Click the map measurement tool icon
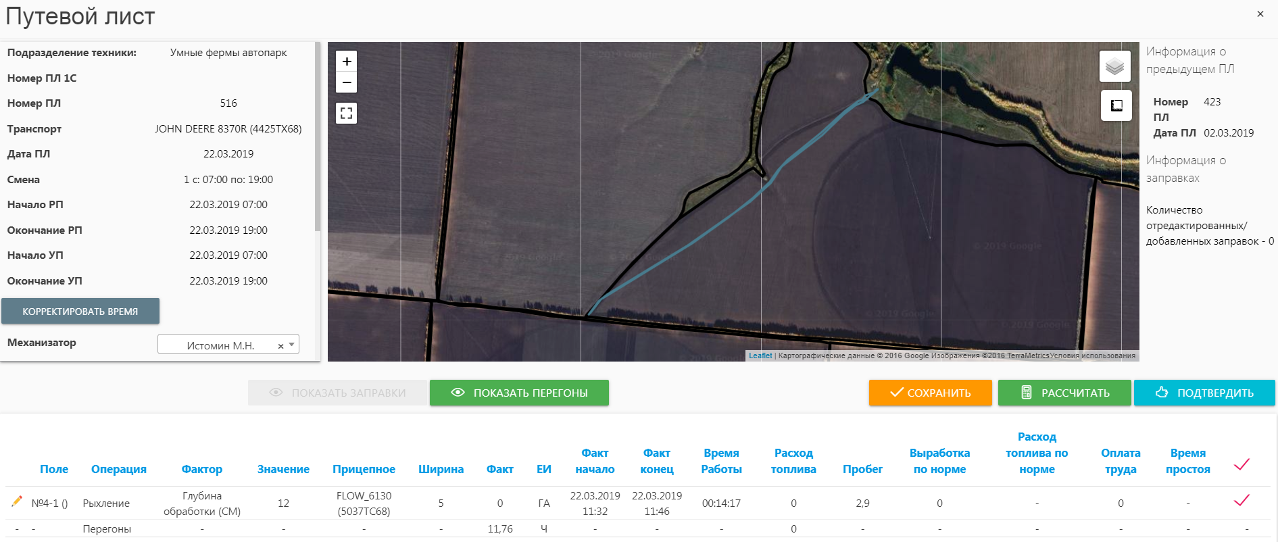Image resolution: width=1278 pixels, height=542 pixels. coord(1116,105)
